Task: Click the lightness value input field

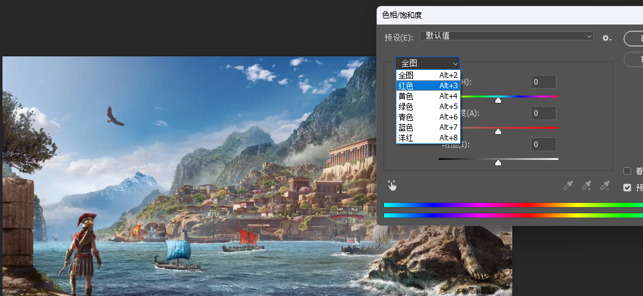Action: pos(544,145)
